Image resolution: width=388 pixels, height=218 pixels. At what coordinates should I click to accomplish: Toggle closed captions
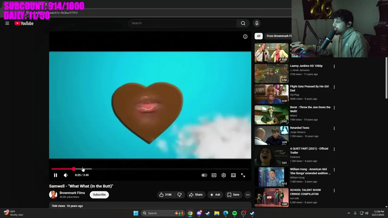(x=214, y=175)
